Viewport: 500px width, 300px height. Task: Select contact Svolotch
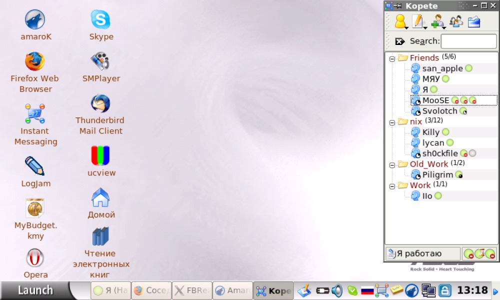click(439, 111)
